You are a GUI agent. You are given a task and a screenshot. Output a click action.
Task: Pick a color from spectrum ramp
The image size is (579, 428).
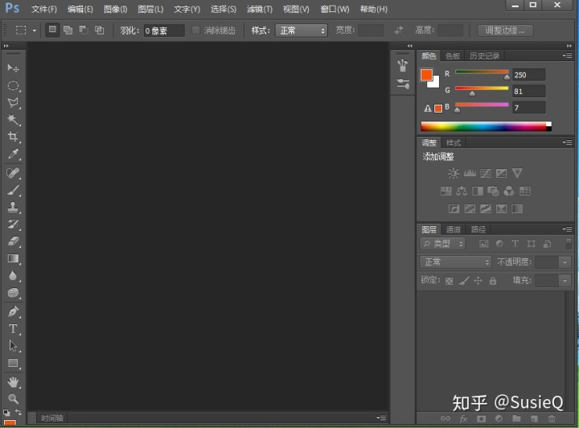click(x=486, y=126)
